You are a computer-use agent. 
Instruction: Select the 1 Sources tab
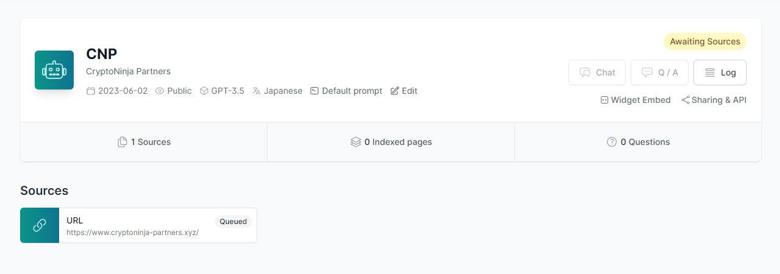(144, 142)
